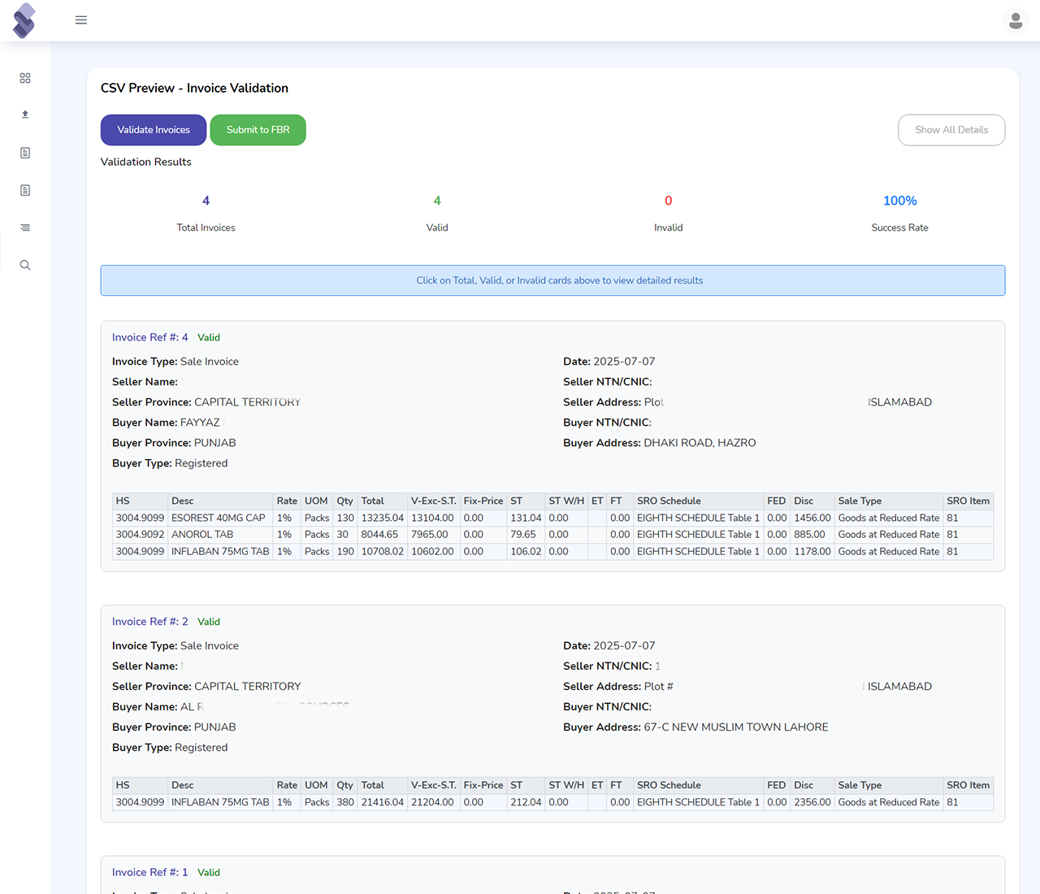Select the upload icon in the sidebar

coord(25,115)
